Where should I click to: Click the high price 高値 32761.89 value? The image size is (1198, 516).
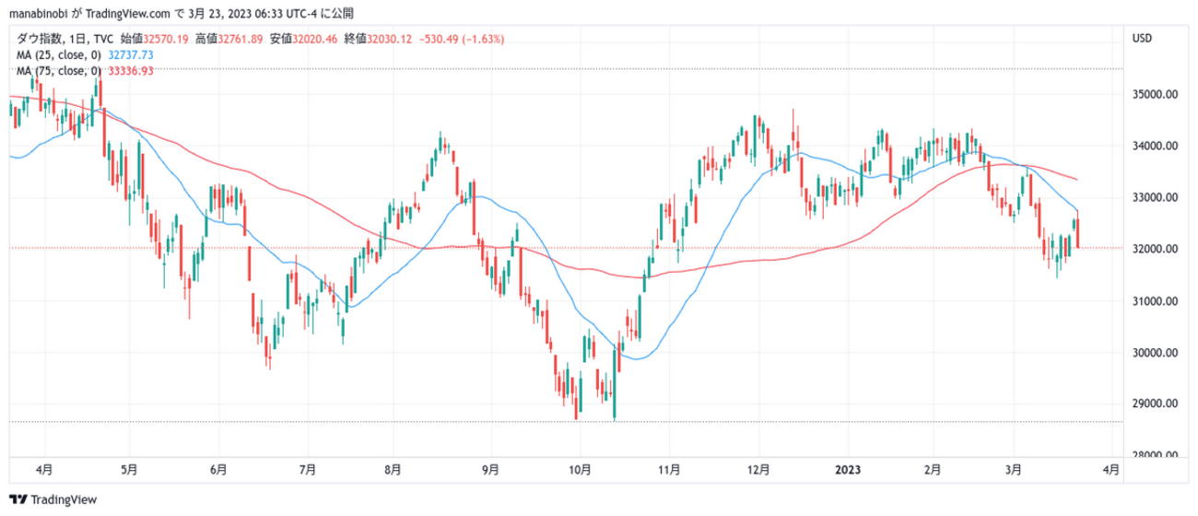[x=242, y=39]
